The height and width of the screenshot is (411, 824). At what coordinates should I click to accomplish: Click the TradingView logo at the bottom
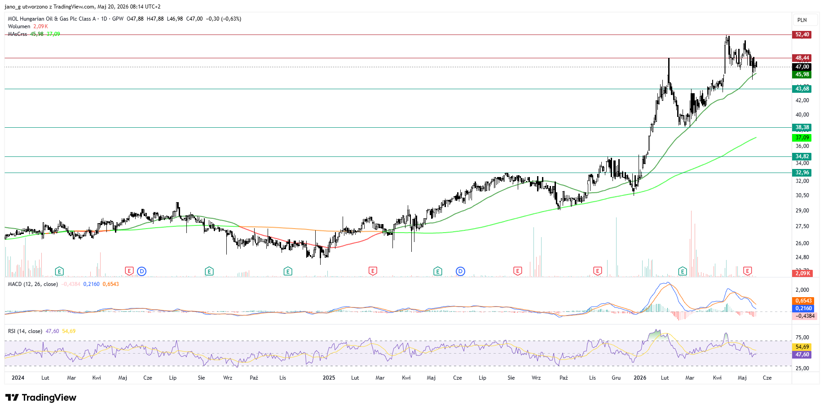coord(41,398)
